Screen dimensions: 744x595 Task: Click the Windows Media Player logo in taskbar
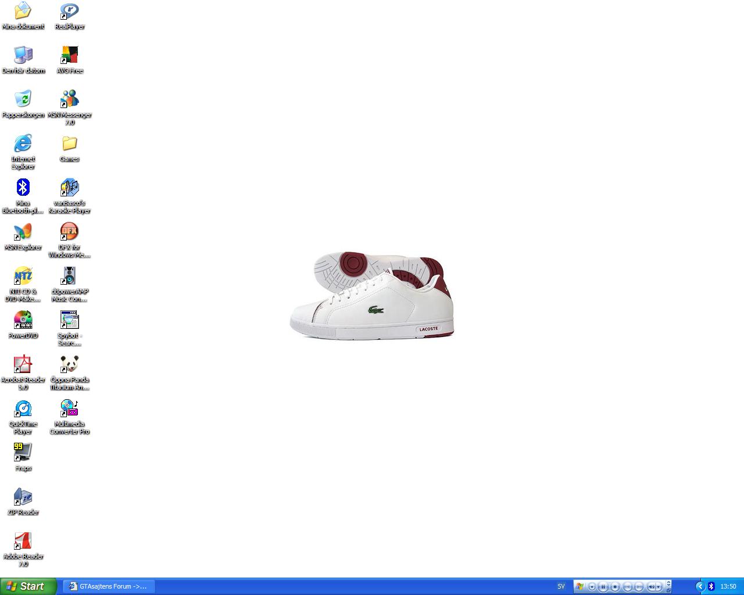(x=580, y=586)
